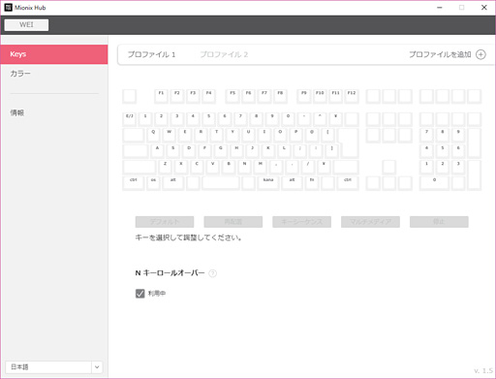Switch to プロファイル 2 tab
The width and height of the screenshot is (496, 379).
click(224, 54)
